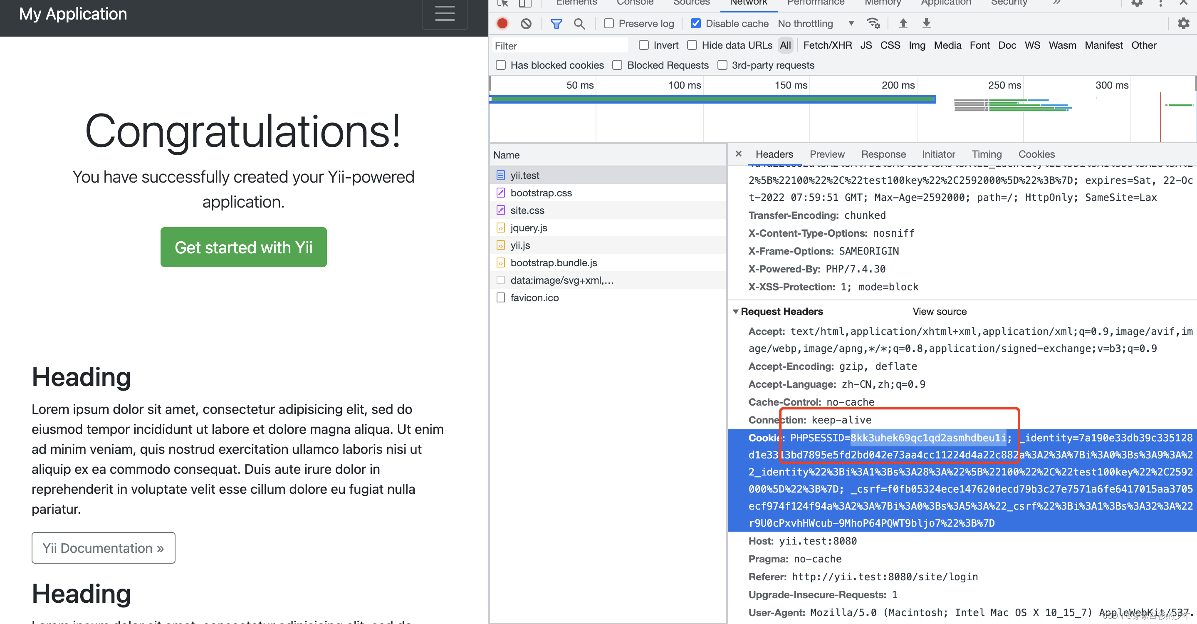This screenshot has height=624, width=1197.
Task: Filter by Img type
Action: pos(917,45)
